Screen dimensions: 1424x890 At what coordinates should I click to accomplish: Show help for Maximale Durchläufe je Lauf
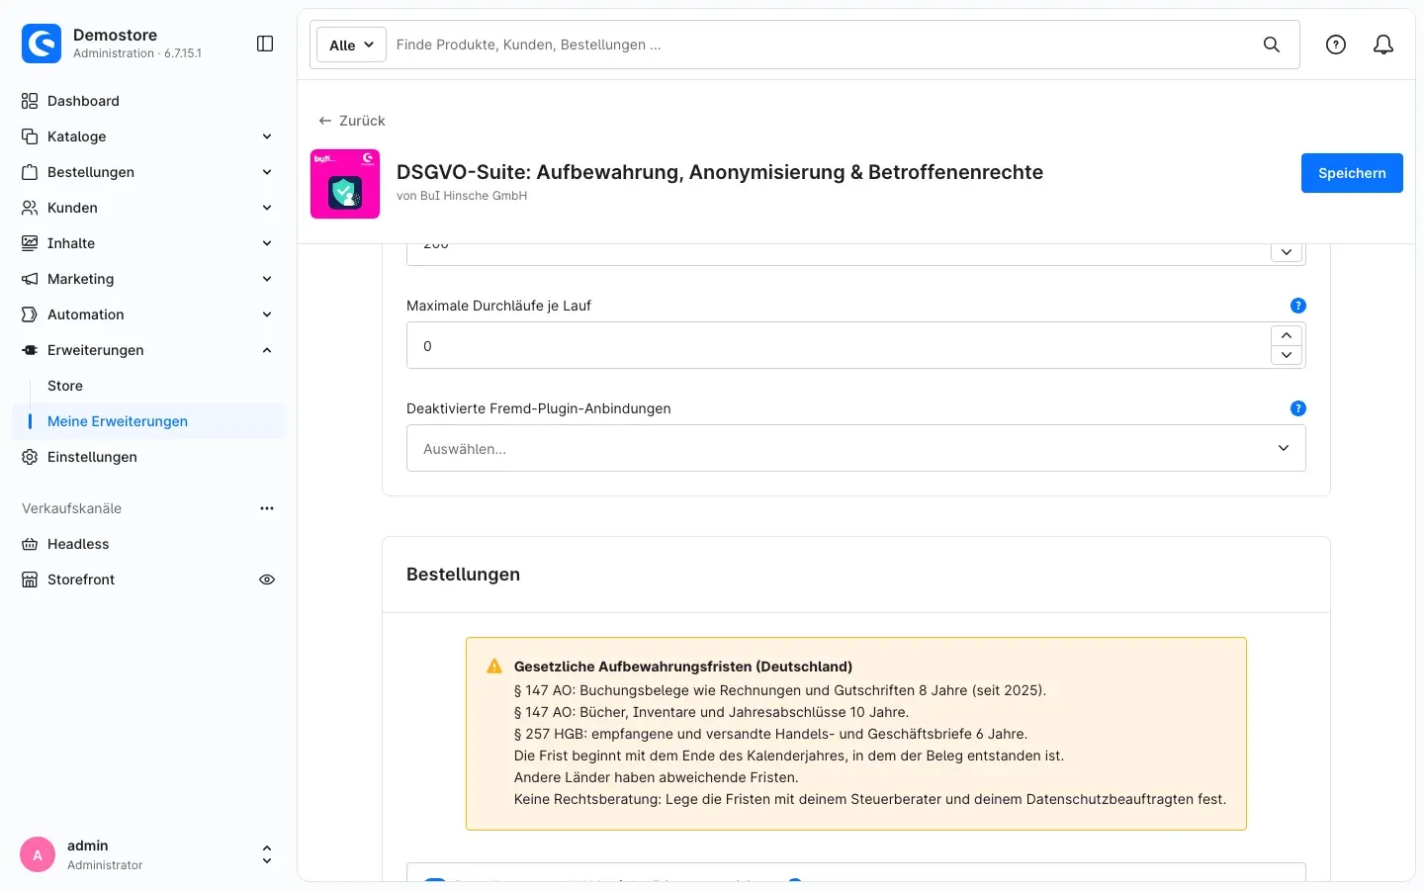tap(1298, 306)
